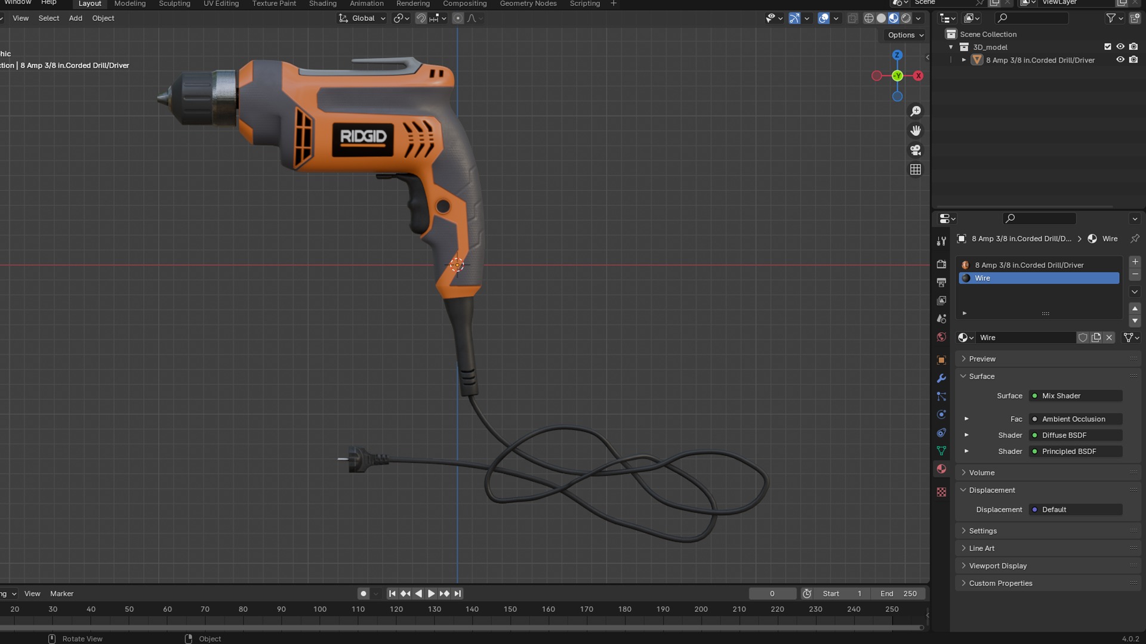Viewport: 1146px width, 644px height.
Task: Toggle proportional editing
Action: click(x=458, y=18)
